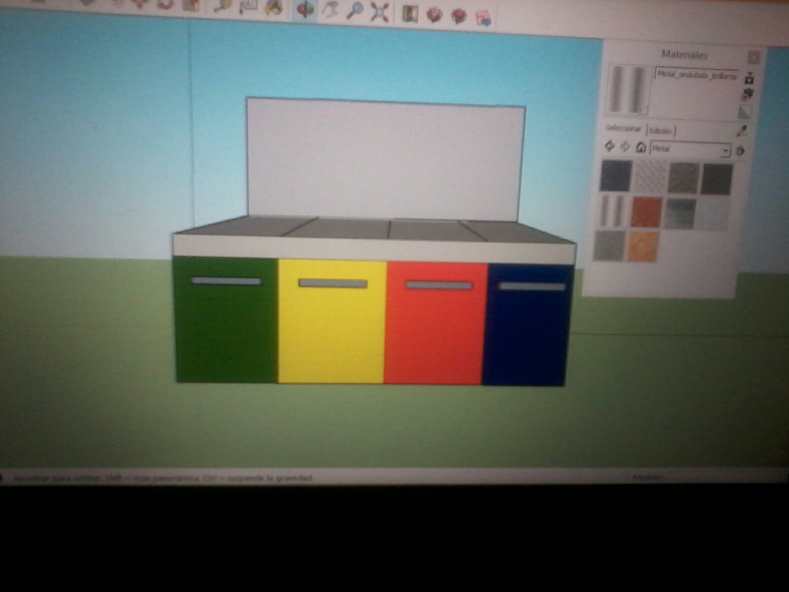Pick the Sample Paint eyedropper
Viewport: 789px width, 592px height.
pos(742,131)
